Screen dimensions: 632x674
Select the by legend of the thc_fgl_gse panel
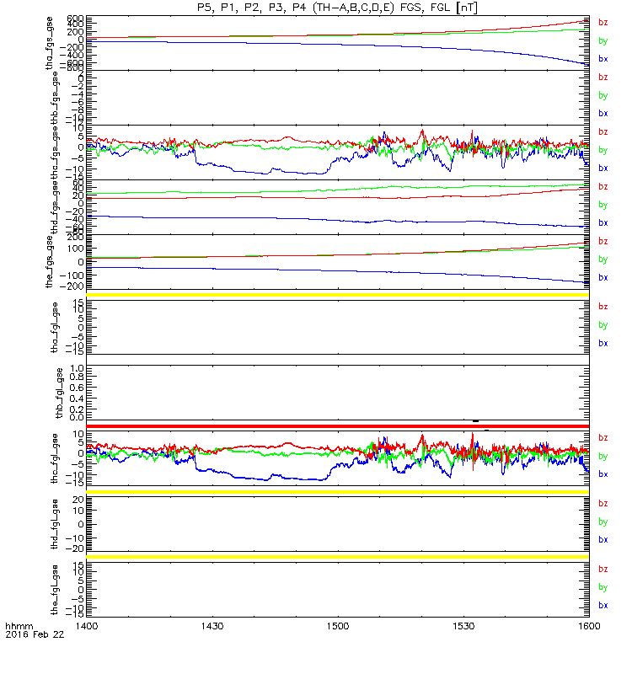603,456
